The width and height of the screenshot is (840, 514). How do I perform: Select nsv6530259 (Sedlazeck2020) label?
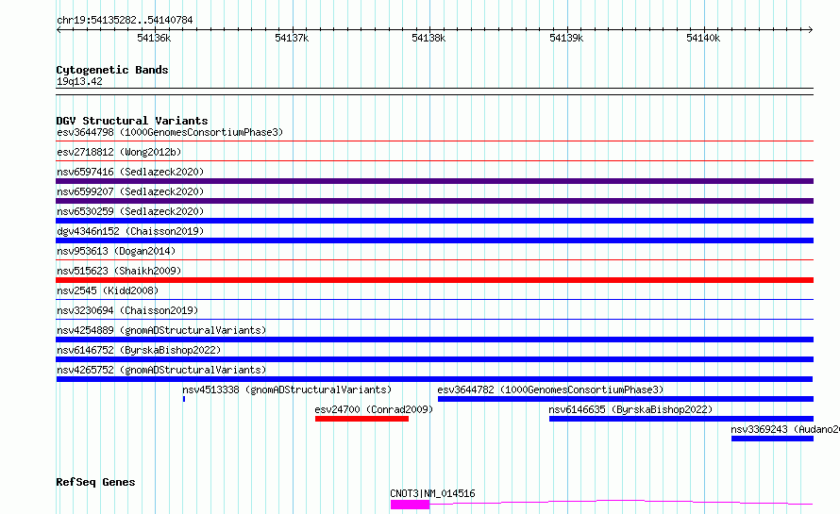(130, 211)
